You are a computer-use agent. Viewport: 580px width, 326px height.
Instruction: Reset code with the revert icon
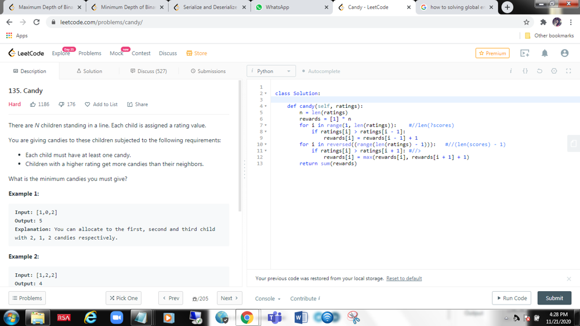coord(539,71)
